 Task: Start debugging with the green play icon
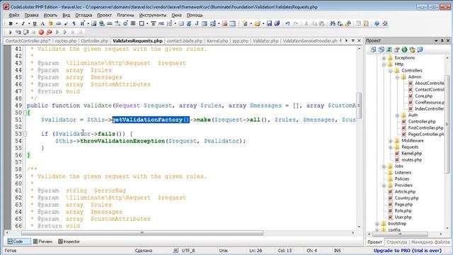pos(11,32)
